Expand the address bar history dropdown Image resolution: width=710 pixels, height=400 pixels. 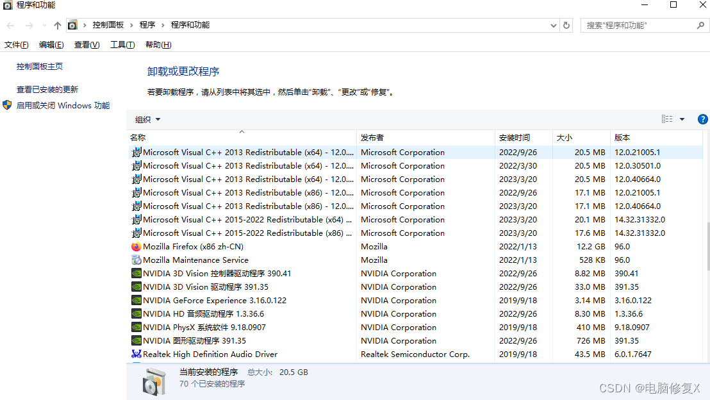[554, 26]
